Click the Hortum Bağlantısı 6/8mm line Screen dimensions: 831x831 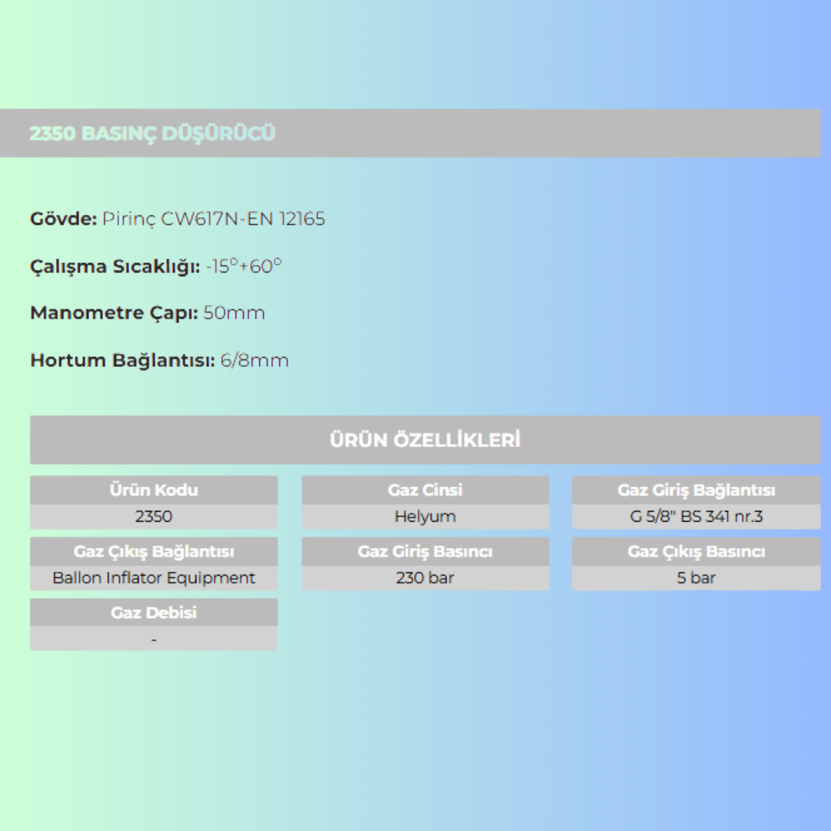159,360
